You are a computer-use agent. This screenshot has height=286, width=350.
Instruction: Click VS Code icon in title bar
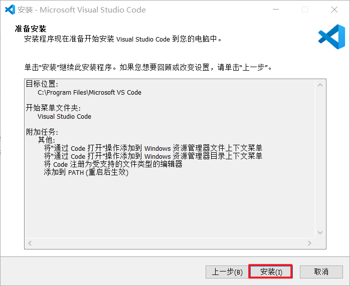pos(10,10)
